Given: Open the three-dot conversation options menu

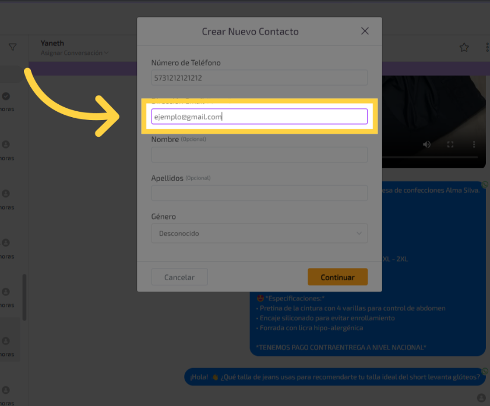Looking at the screenshot, I should tap(487, 48).
